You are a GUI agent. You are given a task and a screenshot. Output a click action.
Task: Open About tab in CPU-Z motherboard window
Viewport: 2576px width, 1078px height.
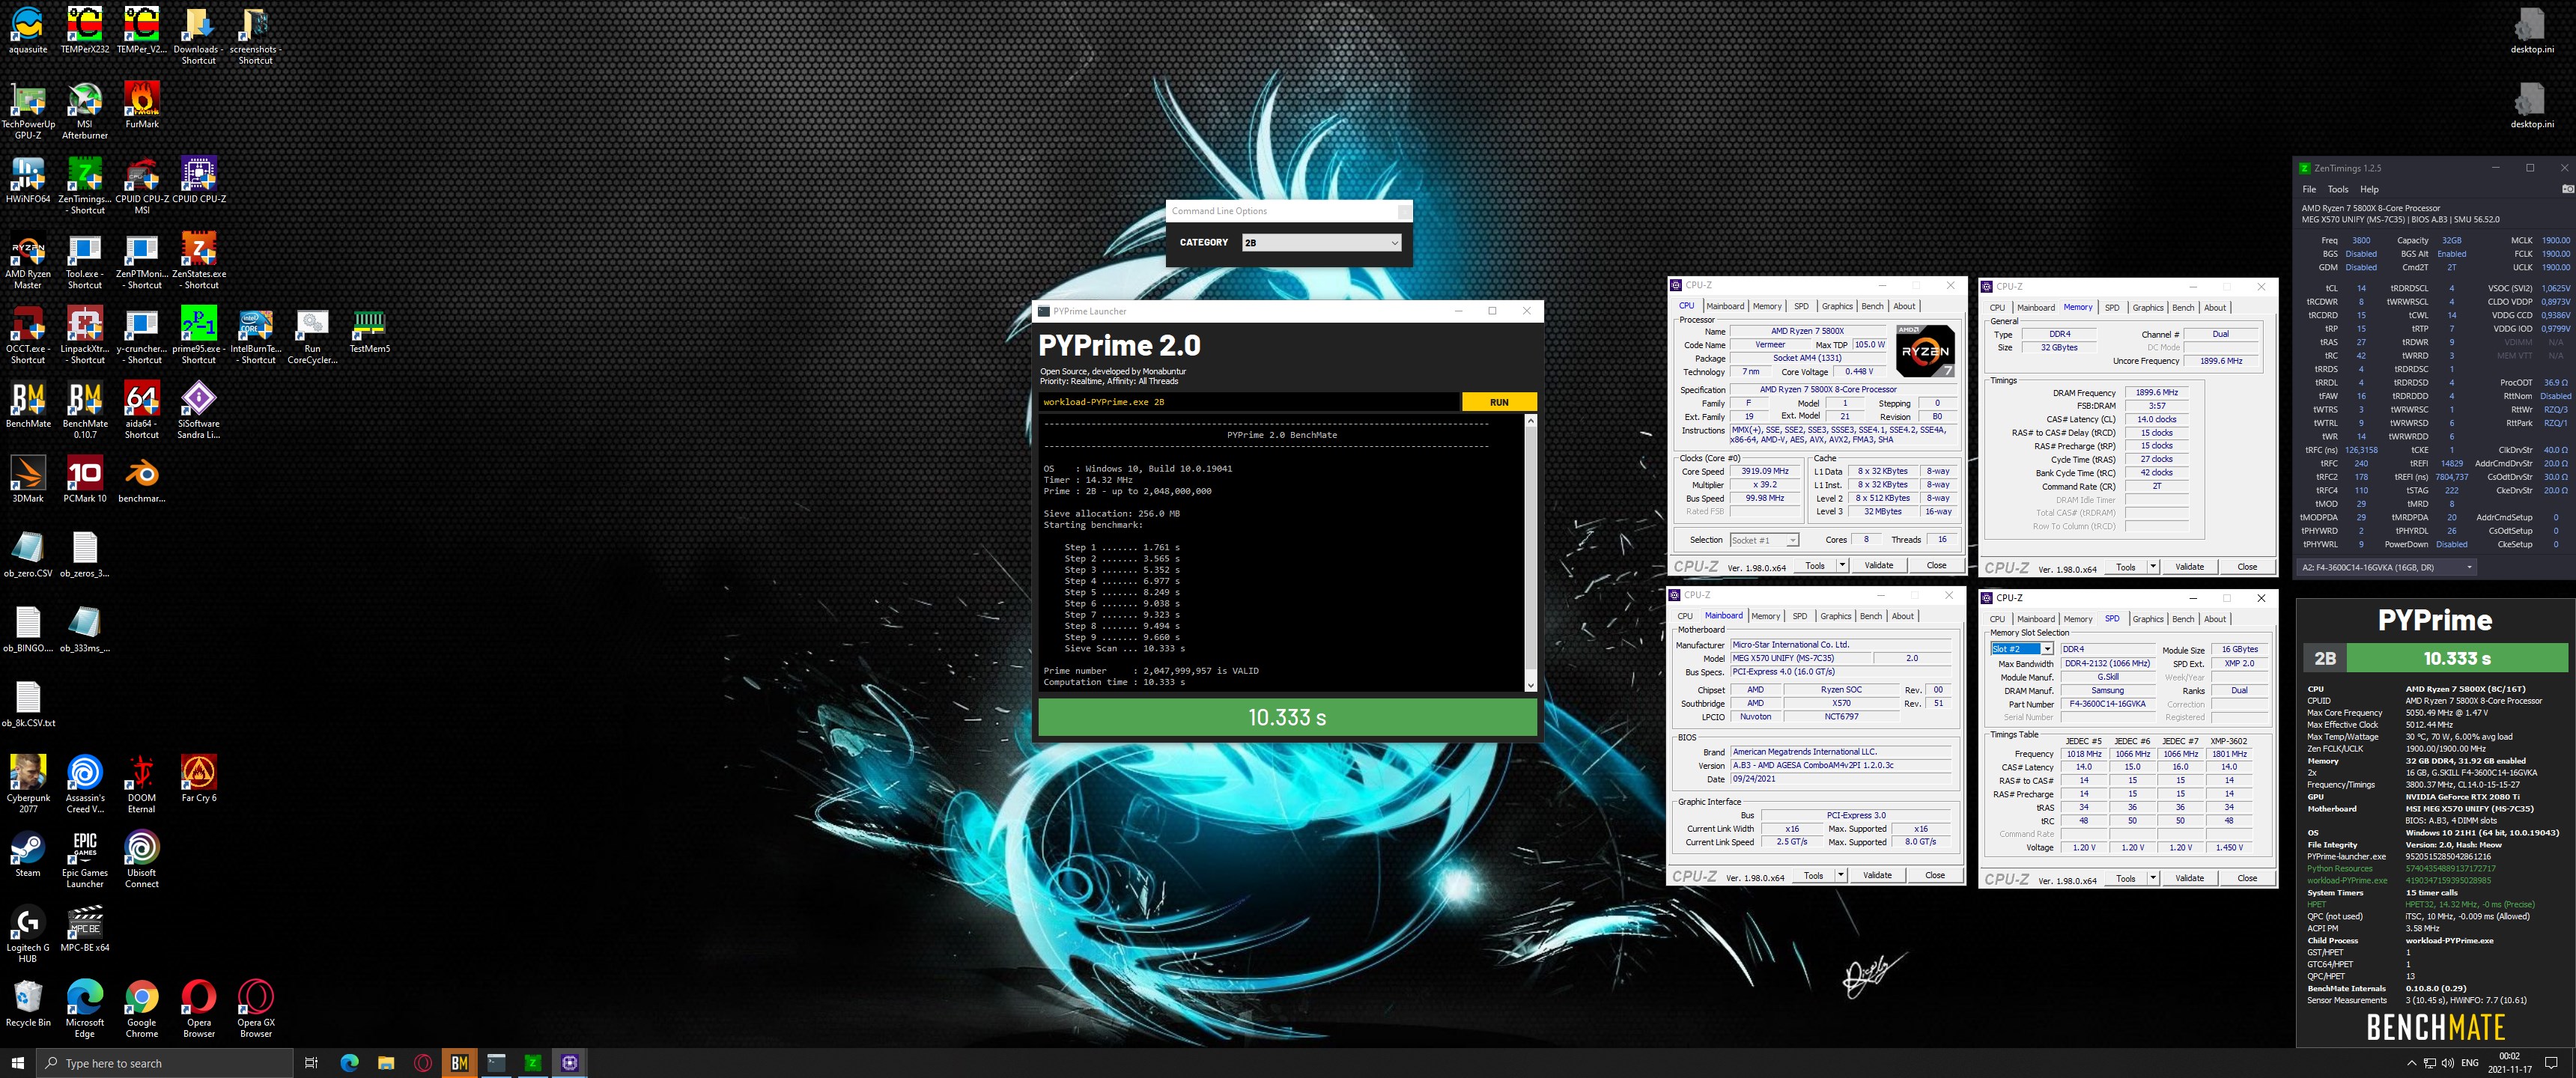click(1903, 616)
